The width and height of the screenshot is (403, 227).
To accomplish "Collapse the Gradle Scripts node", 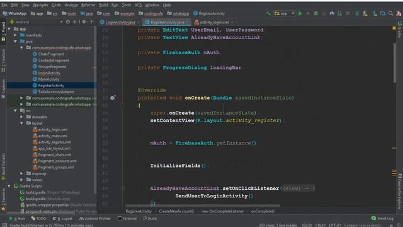I will [9, 186].
